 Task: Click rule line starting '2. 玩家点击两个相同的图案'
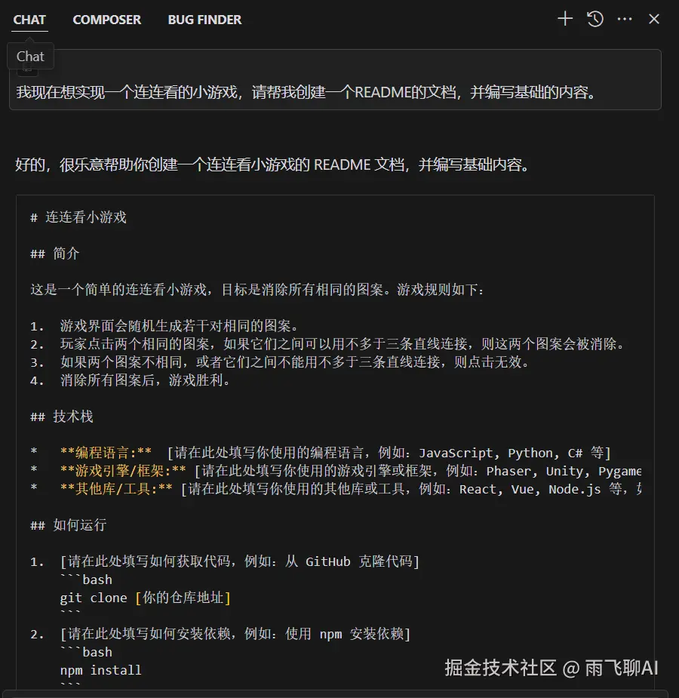[327, 344]
